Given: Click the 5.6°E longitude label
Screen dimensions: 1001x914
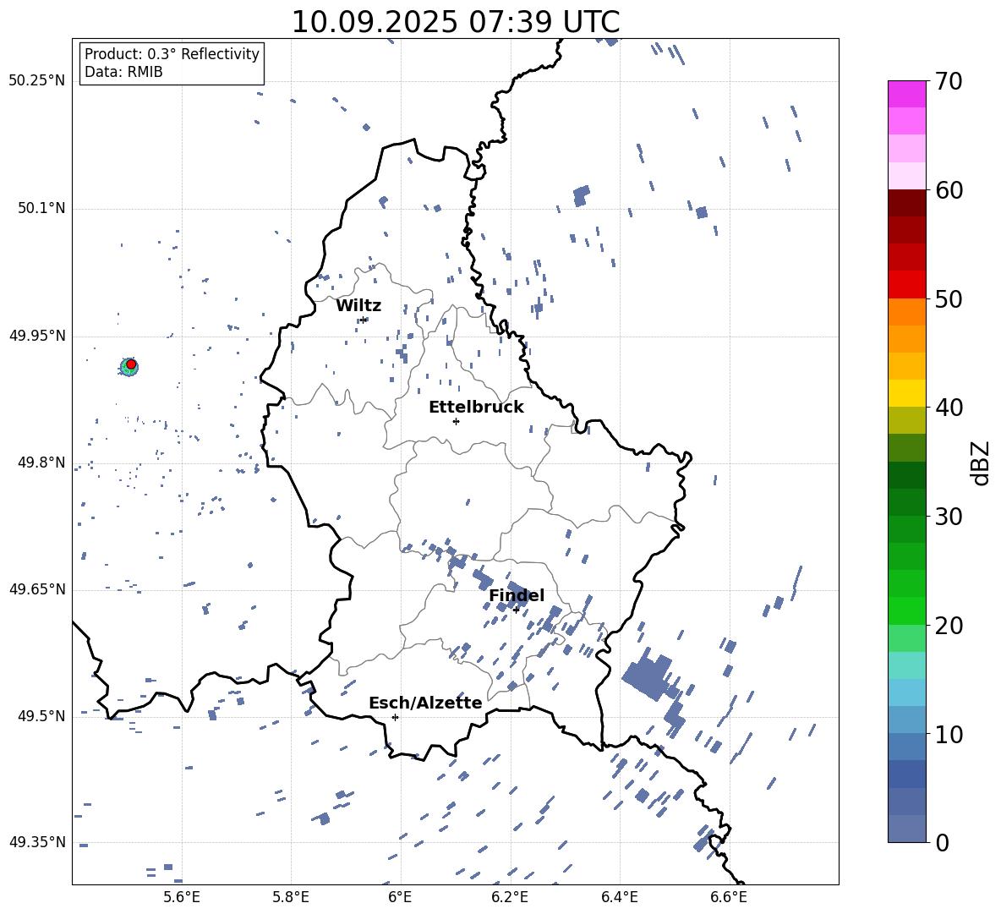Looking at the screenshot, I should click(182, 898).
